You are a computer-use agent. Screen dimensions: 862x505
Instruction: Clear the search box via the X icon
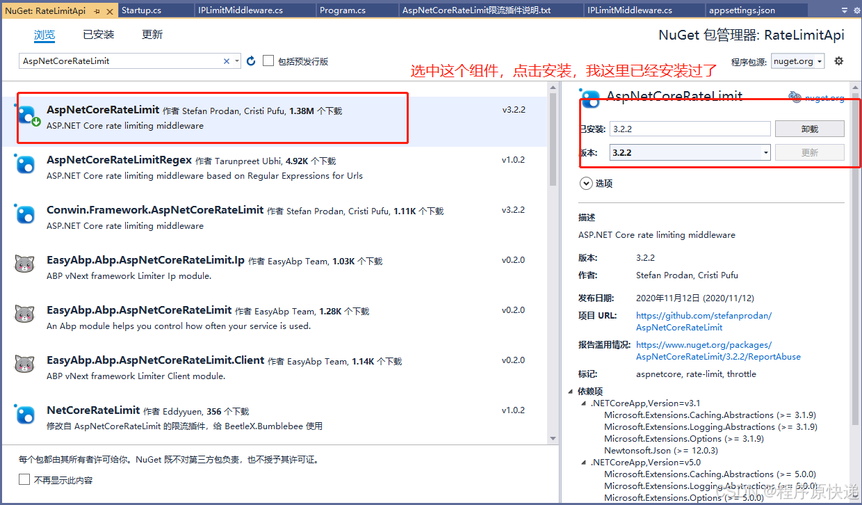click(226, 61)
